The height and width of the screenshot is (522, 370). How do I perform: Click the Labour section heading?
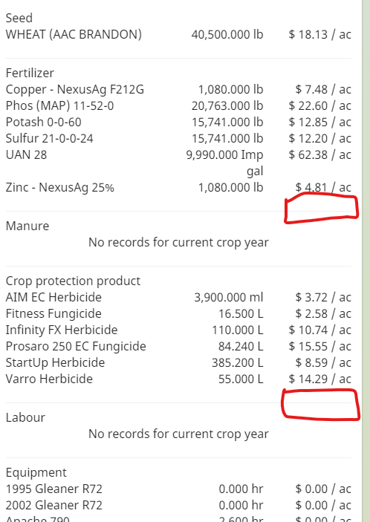(x=25, y=417)
